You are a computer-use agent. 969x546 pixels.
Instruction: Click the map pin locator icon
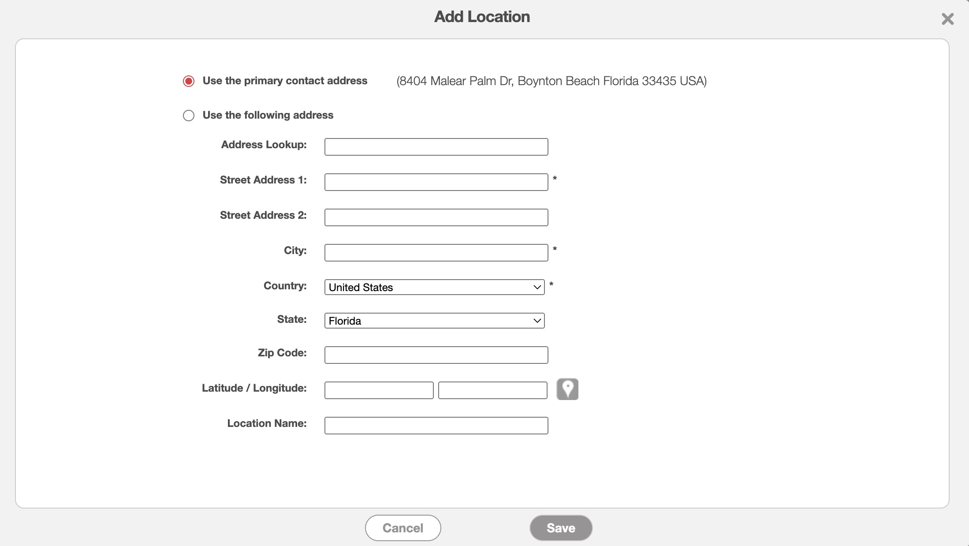coord(567,389)
